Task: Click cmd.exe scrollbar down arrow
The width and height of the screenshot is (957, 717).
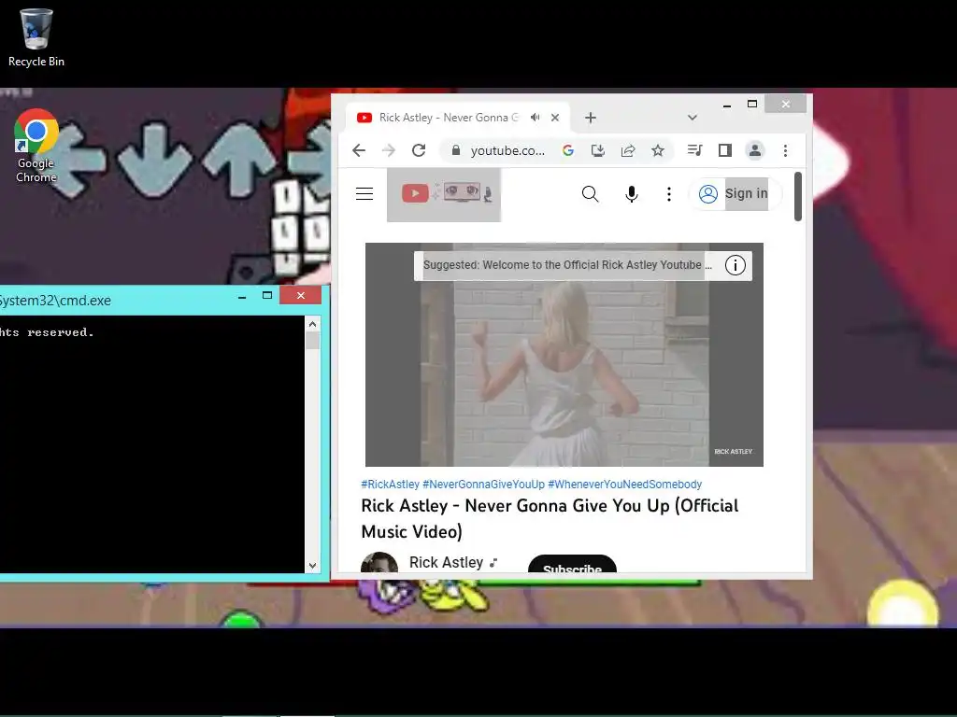Action: click(x=312, y=566)
